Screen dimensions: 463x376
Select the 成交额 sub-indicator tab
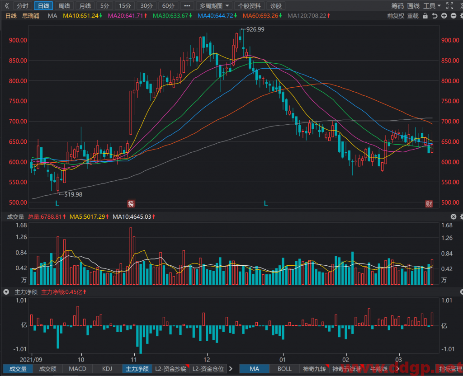[48, 369]
